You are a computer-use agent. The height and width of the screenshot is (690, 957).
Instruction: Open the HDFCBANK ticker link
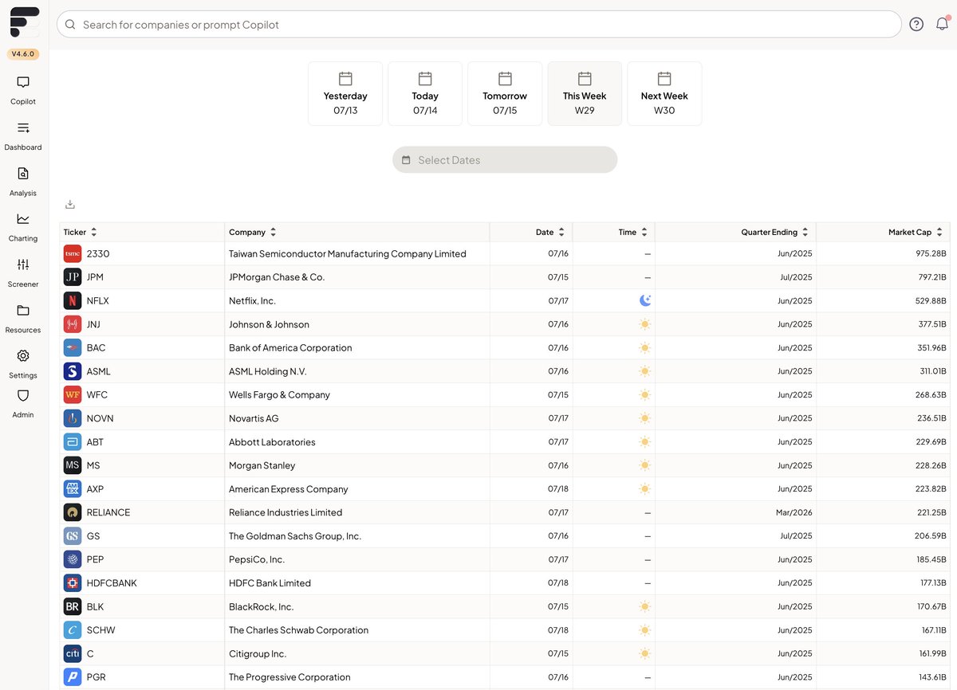coord(112,583)
